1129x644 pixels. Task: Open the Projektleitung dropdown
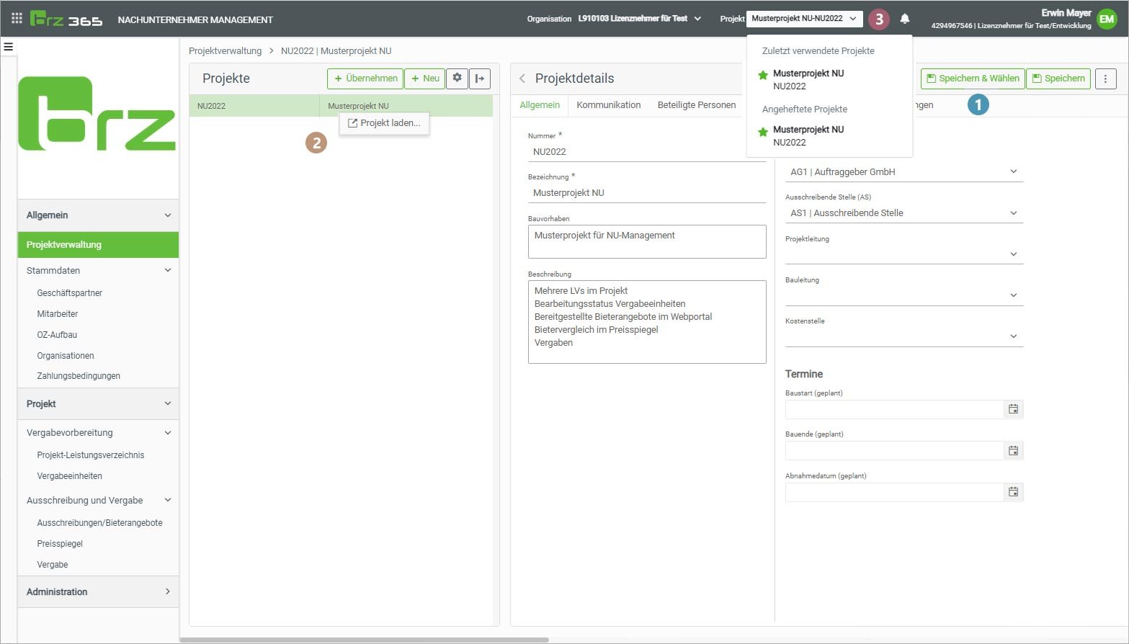903,254
